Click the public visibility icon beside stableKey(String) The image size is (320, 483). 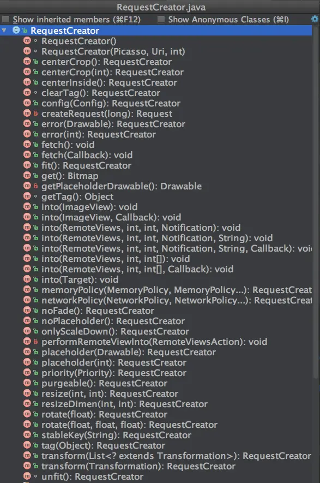click(35, 435)
